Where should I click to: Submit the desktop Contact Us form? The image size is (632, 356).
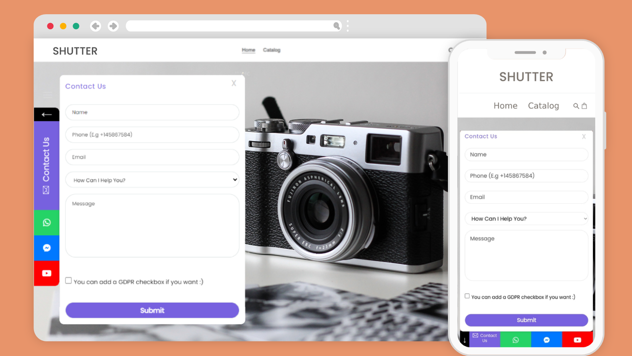pyautogui.click(x=152, y=310)
